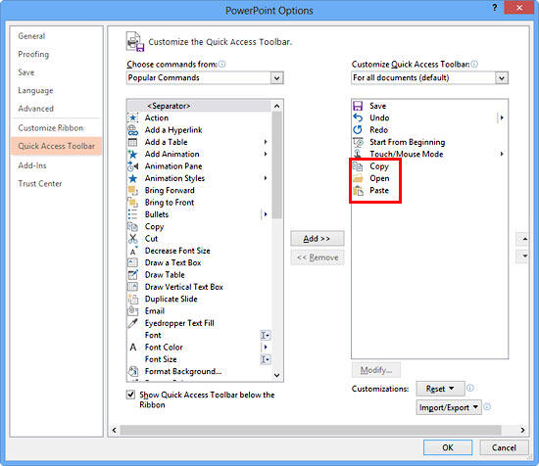The width and height of the screenshot is (539, 466).
Task: Click the Cut scissors icon
Action: pyautogui.click(x=132, y=239)
